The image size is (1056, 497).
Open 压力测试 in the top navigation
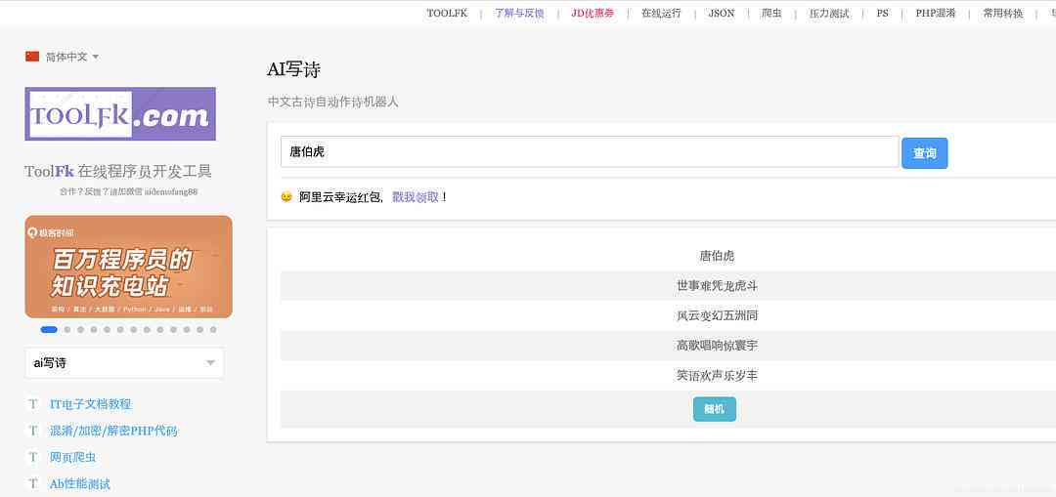[x=829, y=13]
